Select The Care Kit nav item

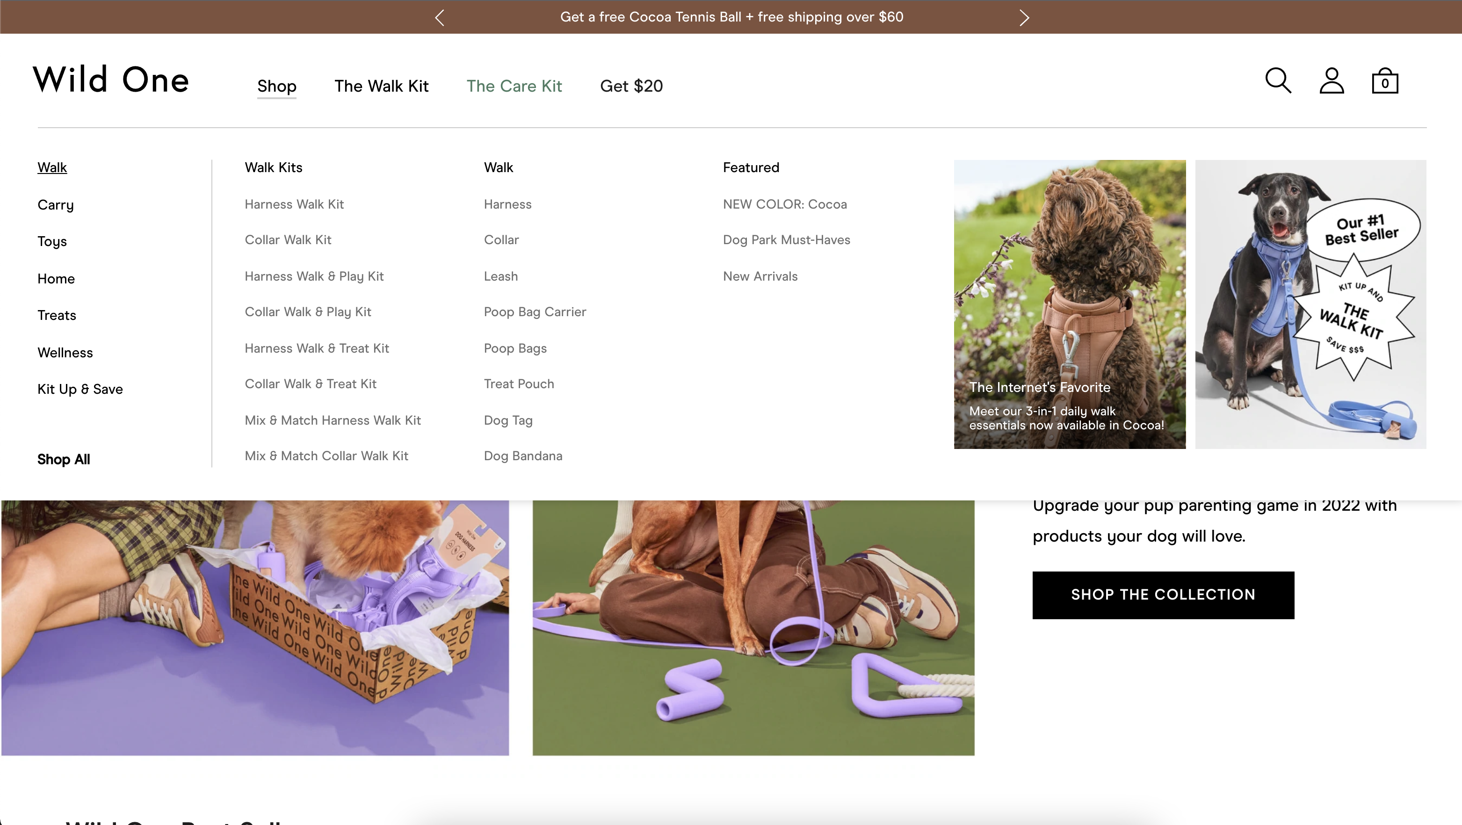pos(514,86)
